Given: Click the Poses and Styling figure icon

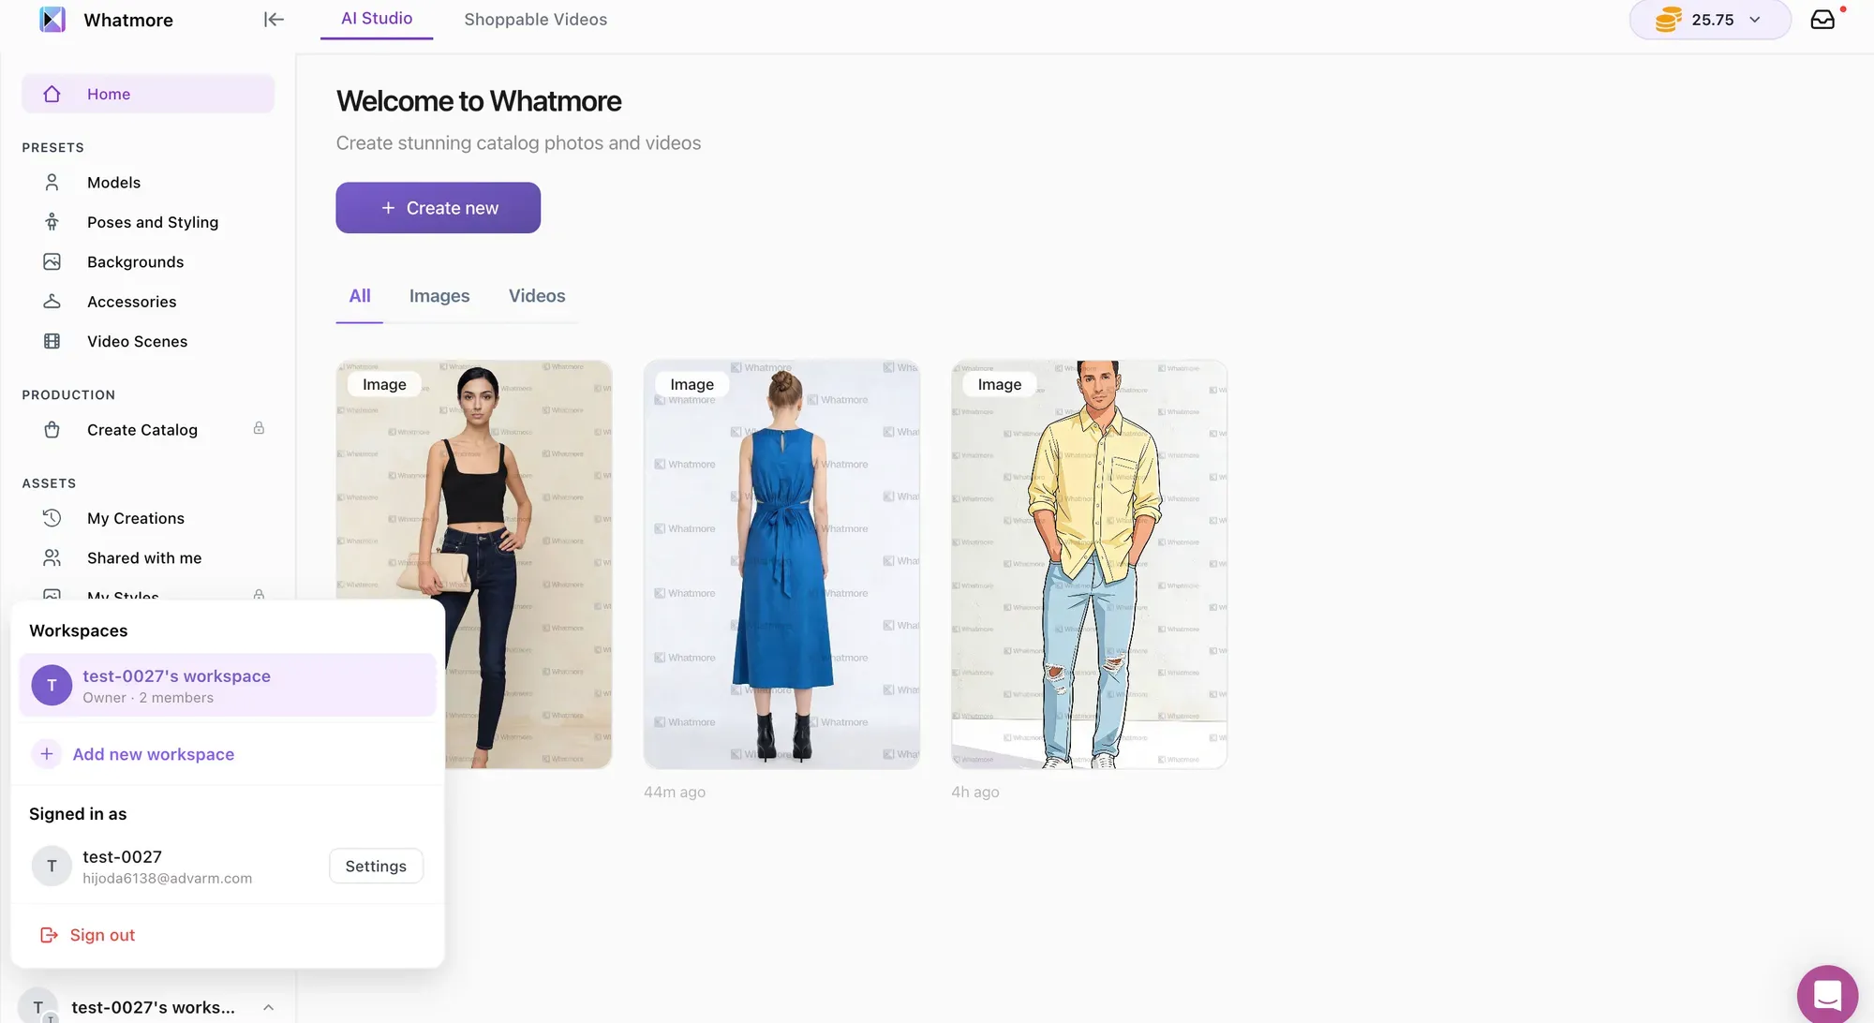Looking at the screenshot, I should pos(52,222).
